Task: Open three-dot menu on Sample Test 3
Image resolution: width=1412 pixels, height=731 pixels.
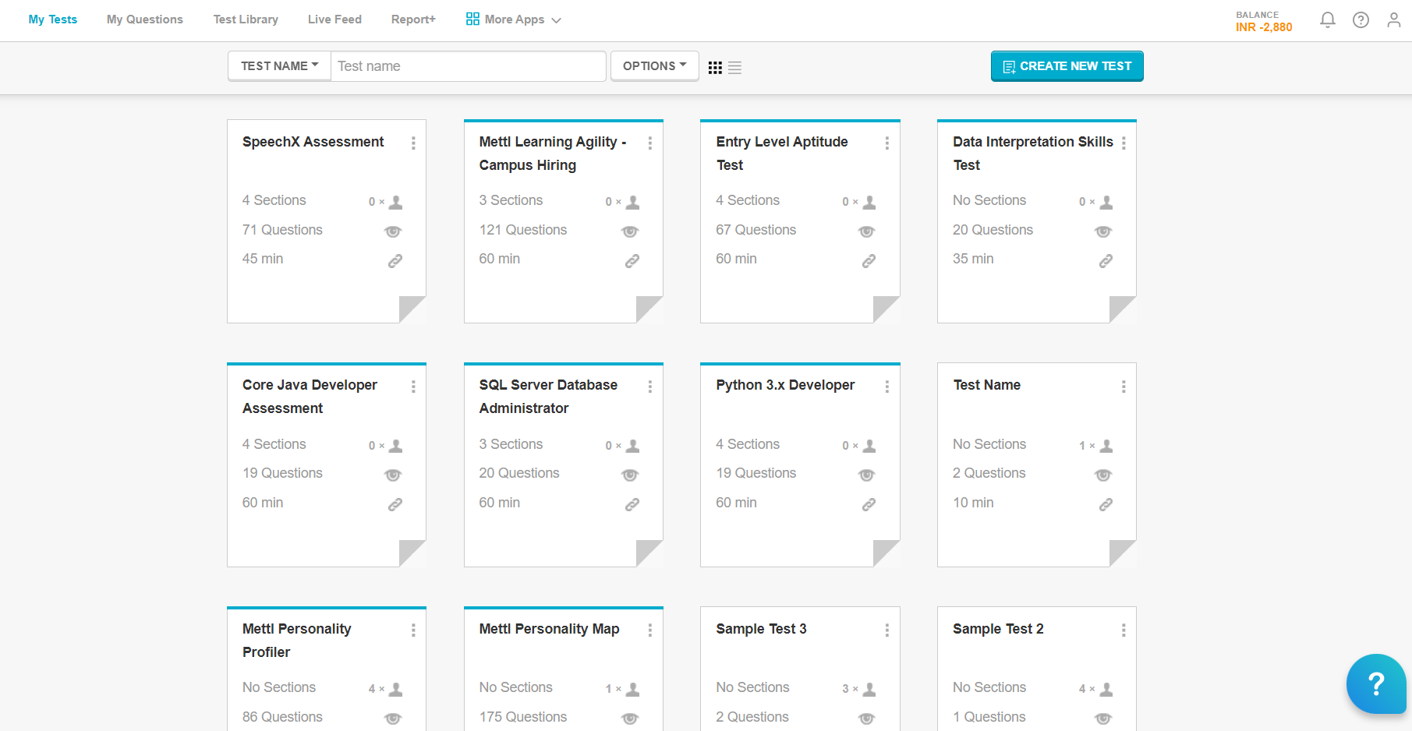Action: pyautogui.click(x=886, y=630)
